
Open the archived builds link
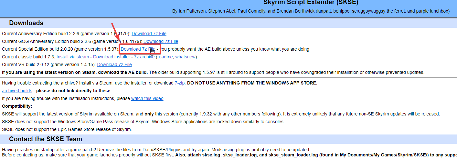coord(17,91)
